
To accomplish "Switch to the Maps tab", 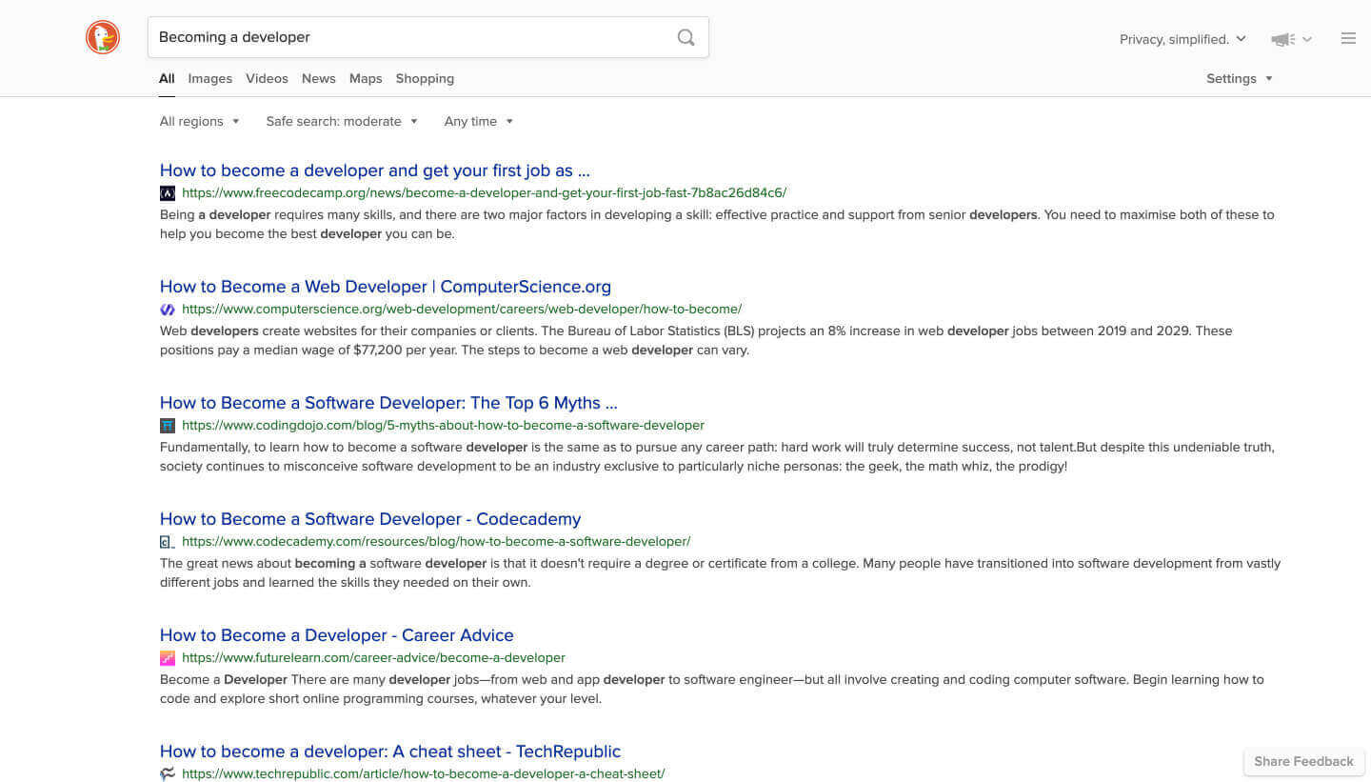I will [x=366, y=78].
